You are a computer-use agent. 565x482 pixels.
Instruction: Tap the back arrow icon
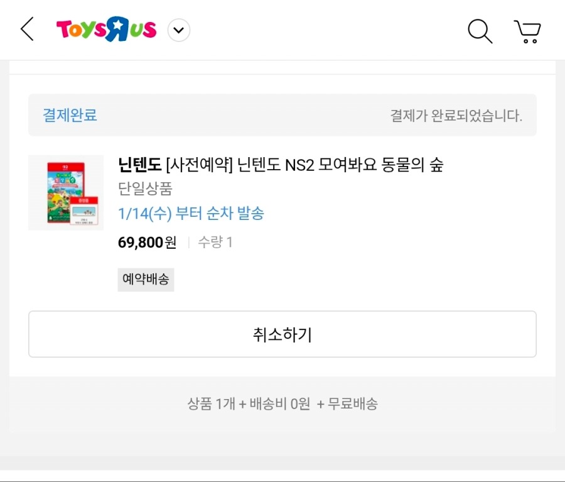(x=27, y=30)
